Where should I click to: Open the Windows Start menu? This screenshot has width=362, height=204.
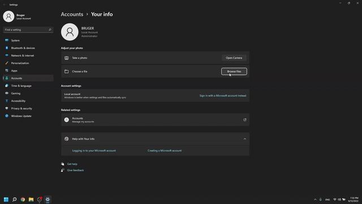tap(6, 199)
